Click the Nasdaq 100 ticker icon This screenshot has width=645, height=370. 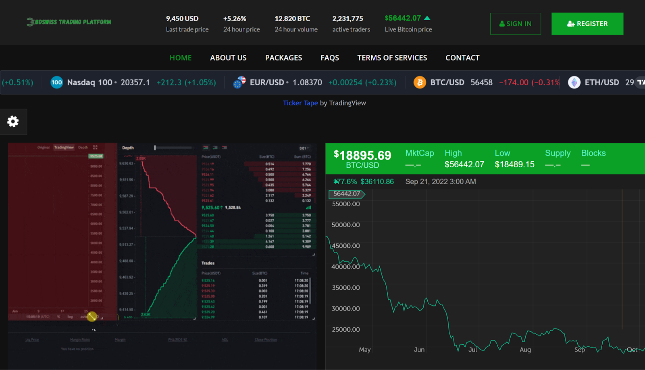(x=57, y=82)
